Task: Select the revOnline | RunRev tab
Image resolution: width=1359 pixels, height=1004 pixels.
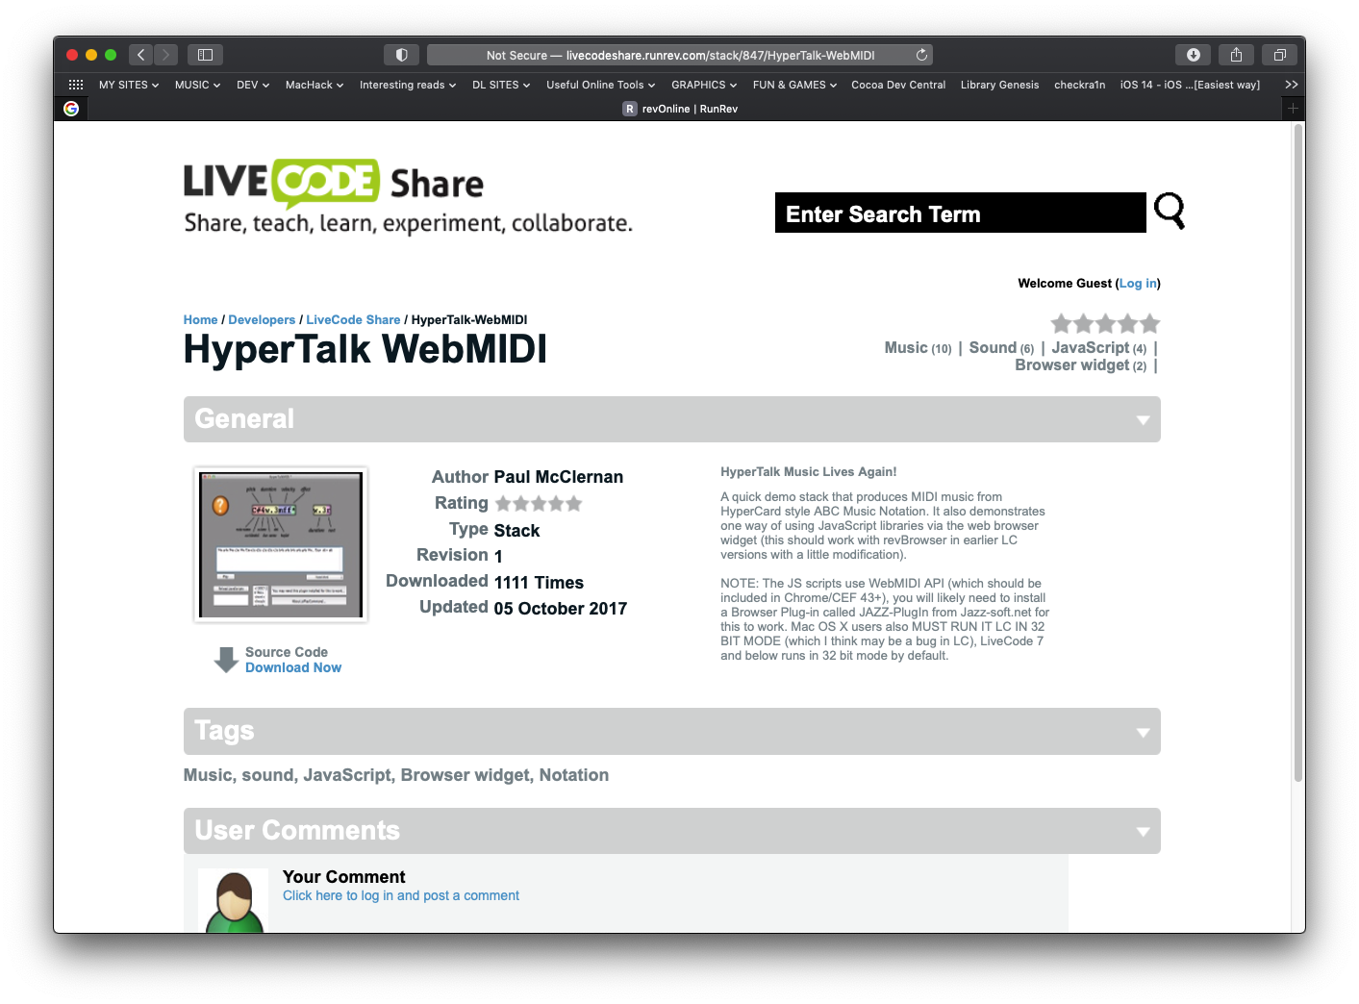Action: tap(680, 109)
